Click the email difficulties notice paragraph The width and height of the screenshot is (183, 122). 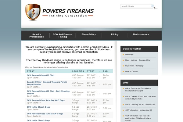69,49
